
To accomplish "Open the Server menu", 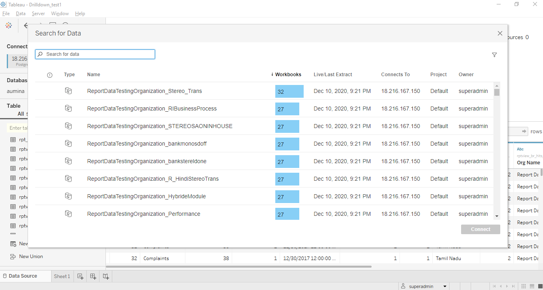I will (x=38, y=14).
